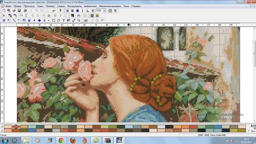Pick the selected terra cotta swatch
Screen dimensions: 256x144
tap(16, 127)
